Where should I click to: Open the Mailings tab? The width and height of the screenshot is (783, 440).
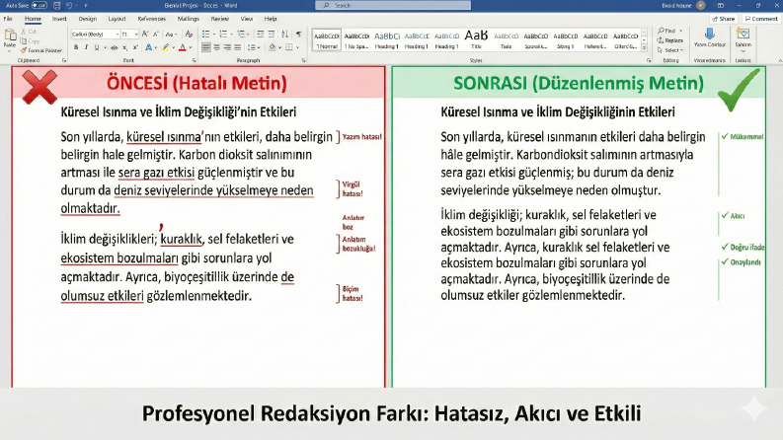[189, 19]
